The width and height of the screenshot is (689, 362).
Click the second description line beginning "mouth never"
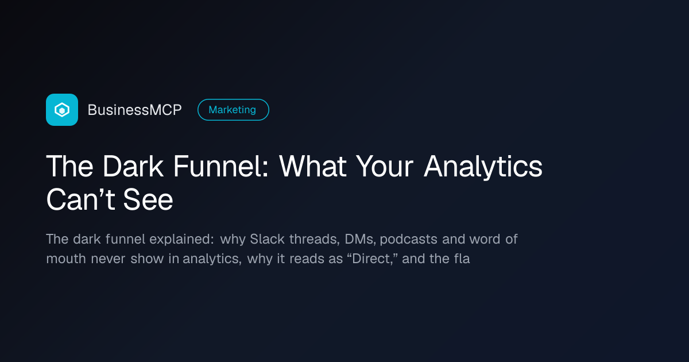point(258,259)
